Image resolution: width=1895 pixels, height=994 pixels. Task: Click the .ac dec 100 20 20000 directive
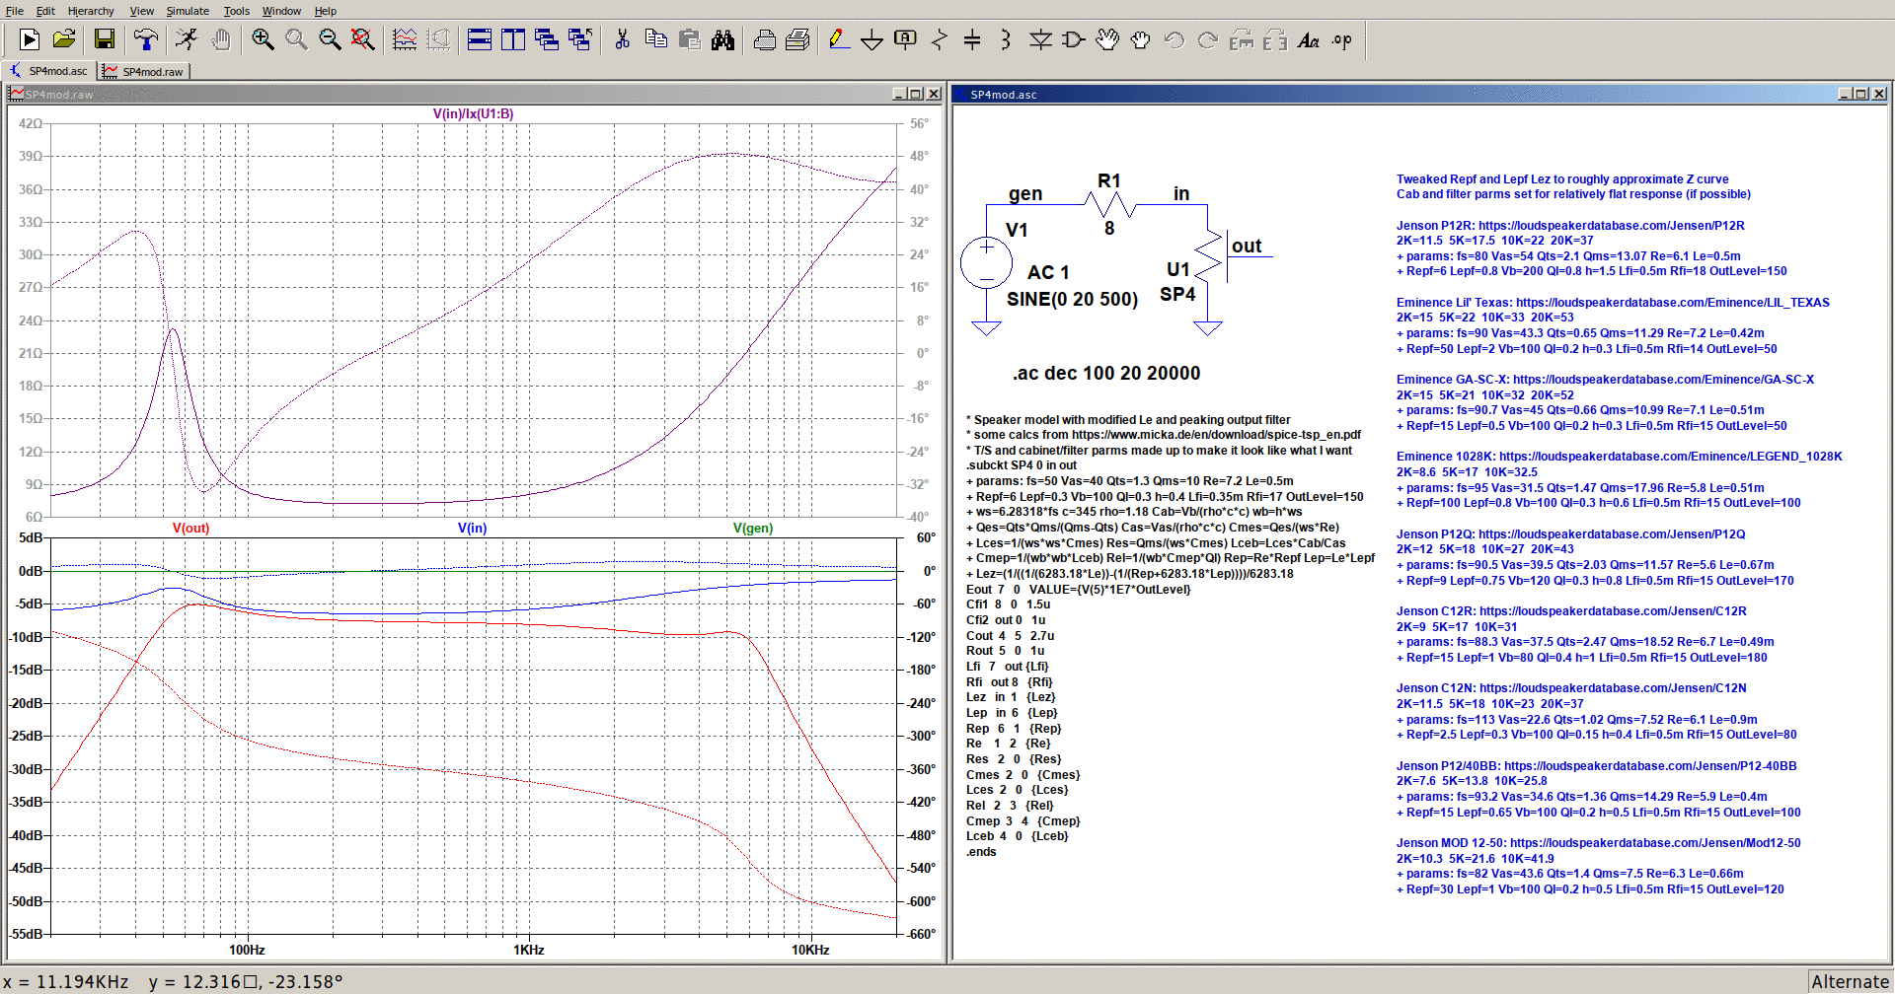coord(1105,374)
